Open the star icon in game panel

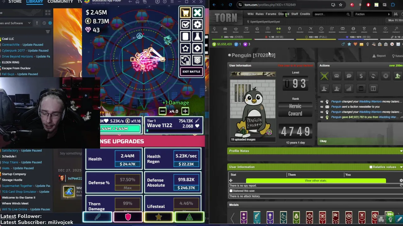[x=185, y=48]
